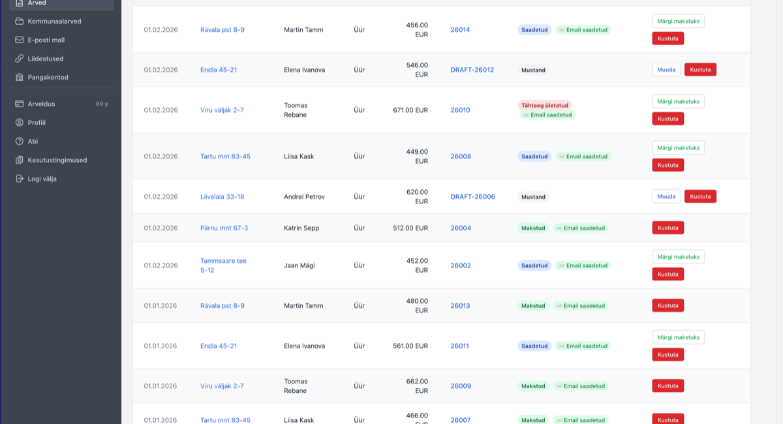Mark Elena Ivanova's invoice 26011 as paid
This screenshot has width=783, height=424.
pos(678,337)
